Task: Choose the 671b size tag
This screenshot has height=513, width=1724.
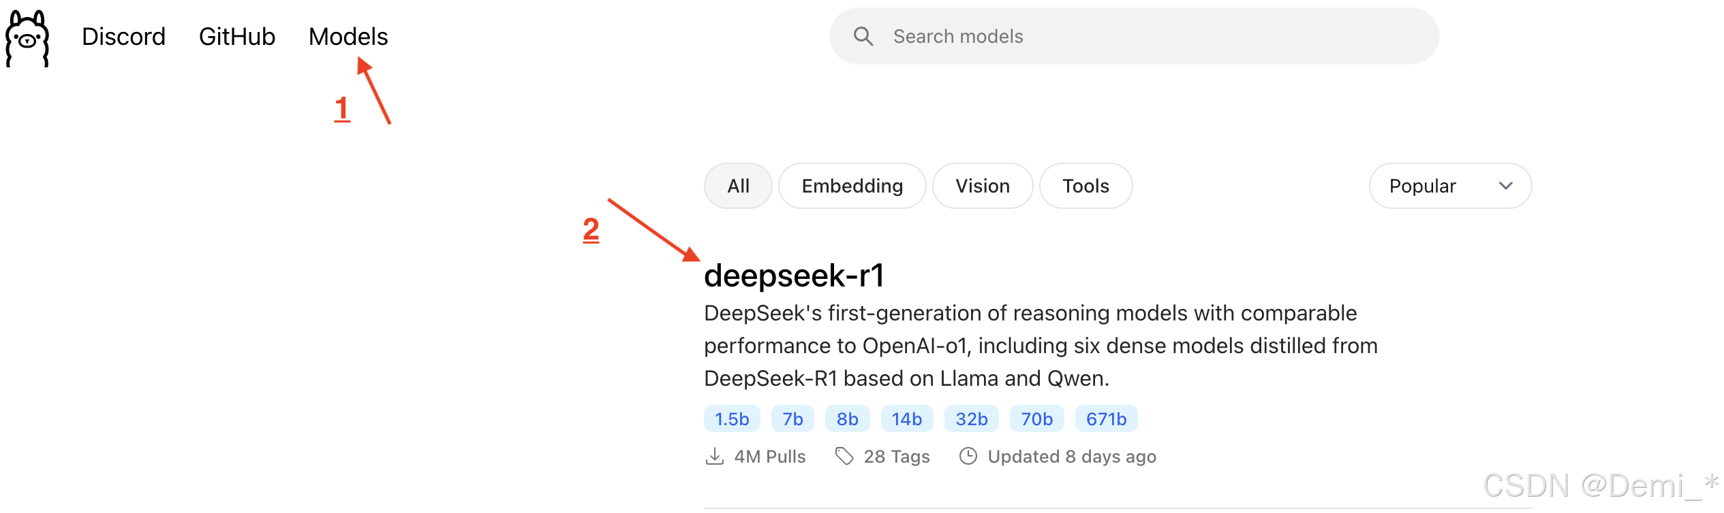Action: [x=1105, y=419]
